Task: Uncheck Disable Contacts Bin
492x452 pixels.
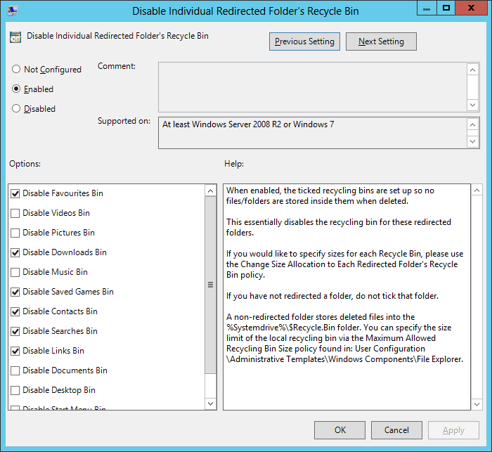Action: click(x=15, y=311)
